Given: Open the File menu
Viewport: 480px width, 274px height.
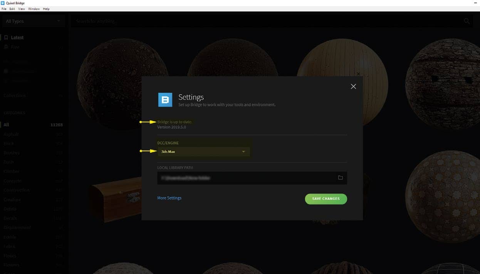Looking at the screenshot, I should [4, 9].
